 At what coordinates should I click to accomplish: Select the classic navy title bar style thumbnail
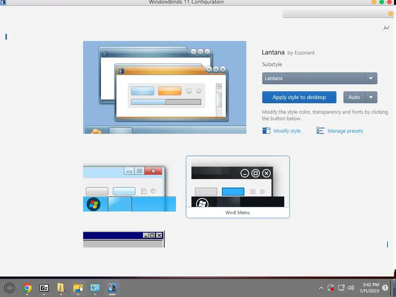click(124, 239)
